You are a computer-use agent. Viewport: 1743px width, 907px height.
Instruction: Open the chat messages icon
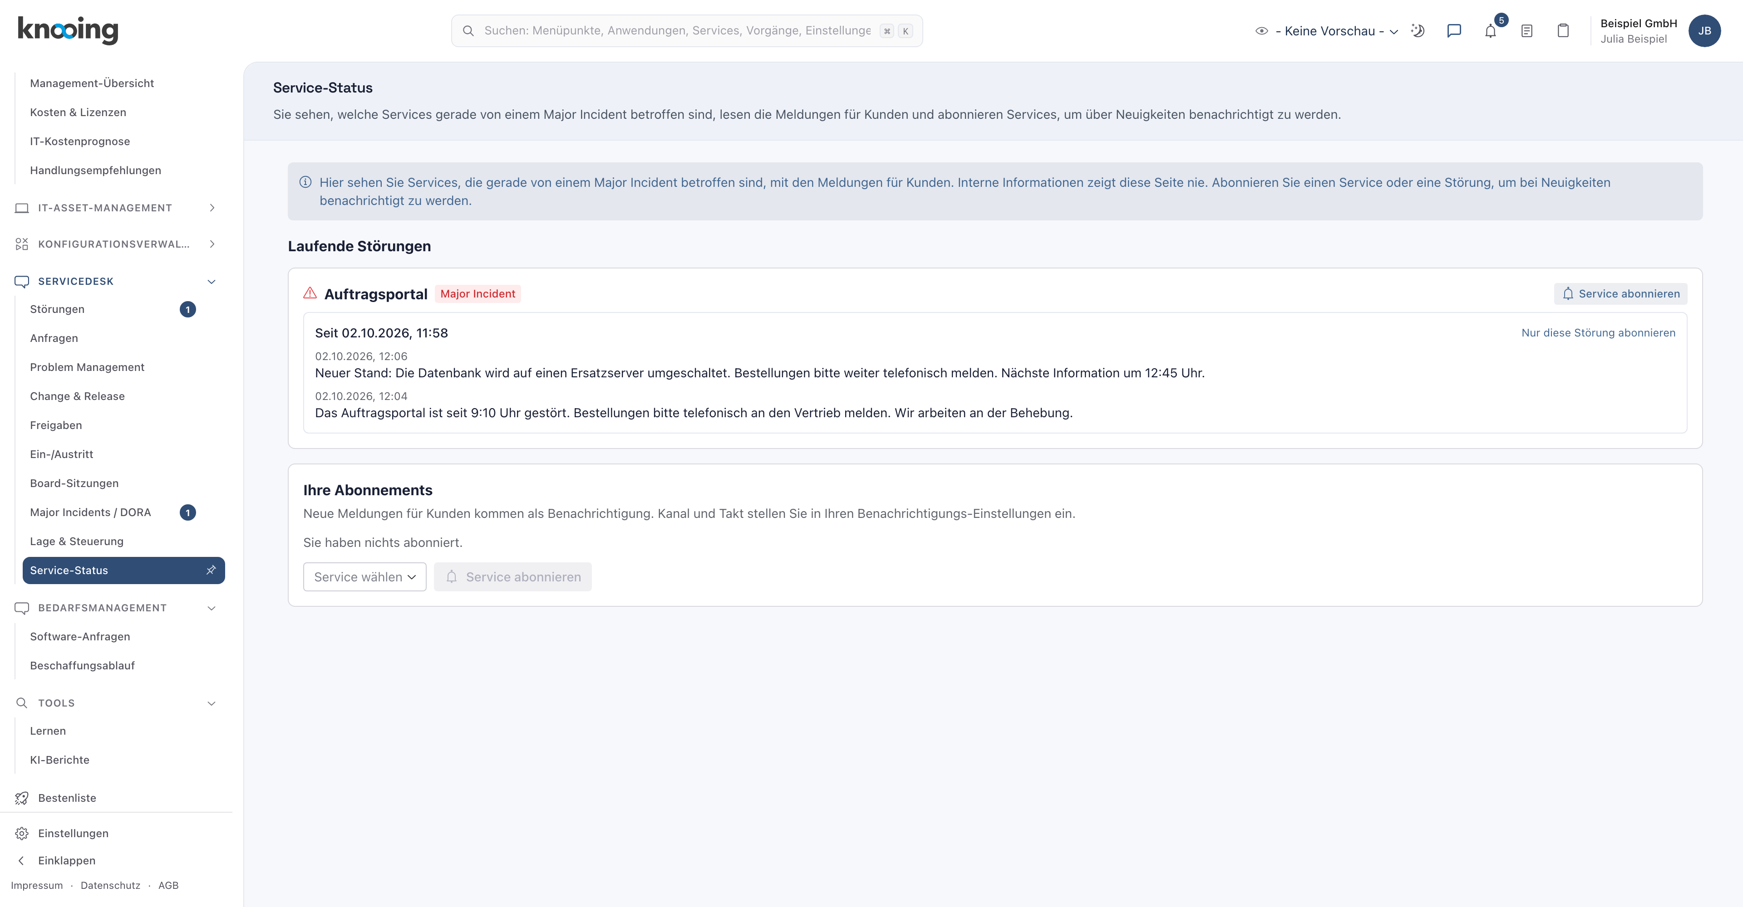tap(1454, 30)
